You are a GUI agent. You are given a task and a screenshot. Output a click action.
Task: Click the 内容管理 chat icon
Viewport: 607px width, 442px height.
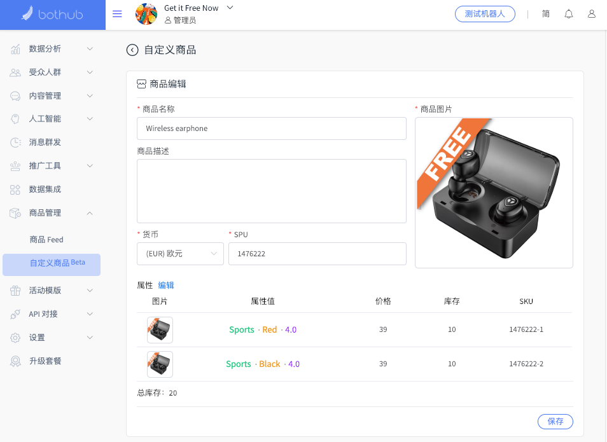15,96
